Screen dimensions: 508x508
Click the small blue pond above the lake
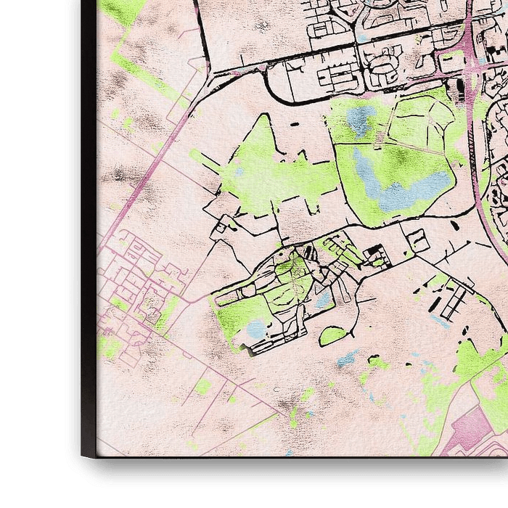[x=361, y=118]
